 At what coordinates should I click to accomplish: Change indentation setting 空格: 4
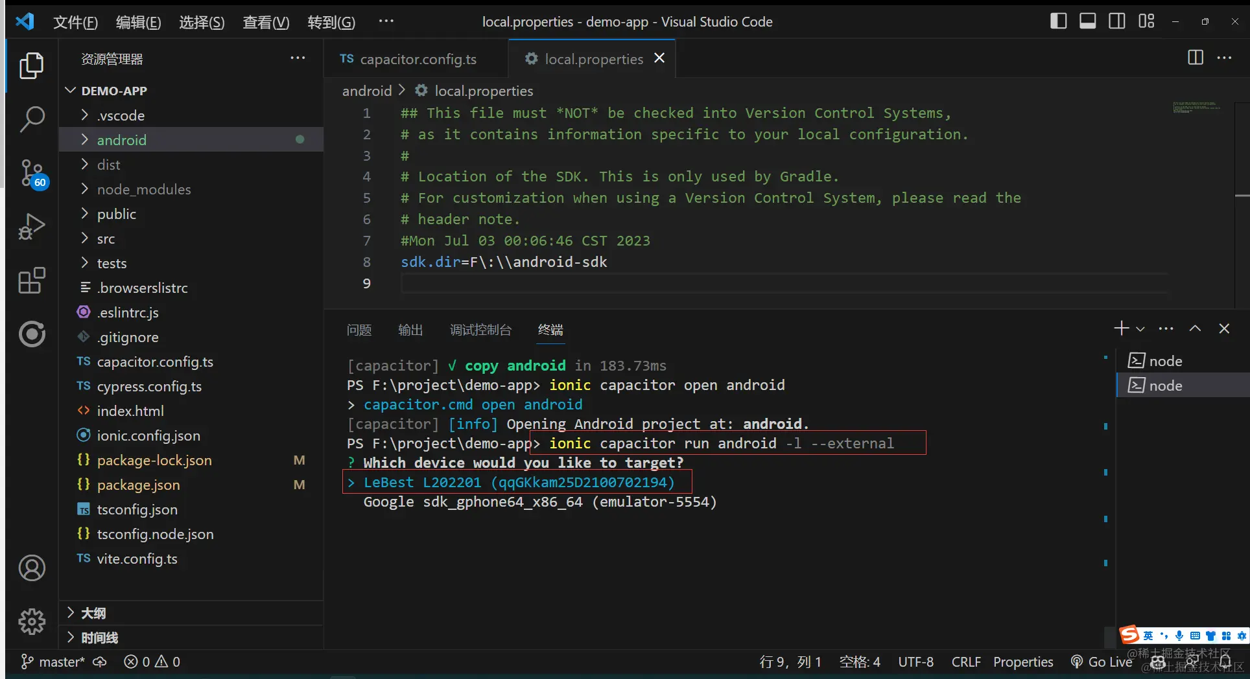[x=860, y=662]
